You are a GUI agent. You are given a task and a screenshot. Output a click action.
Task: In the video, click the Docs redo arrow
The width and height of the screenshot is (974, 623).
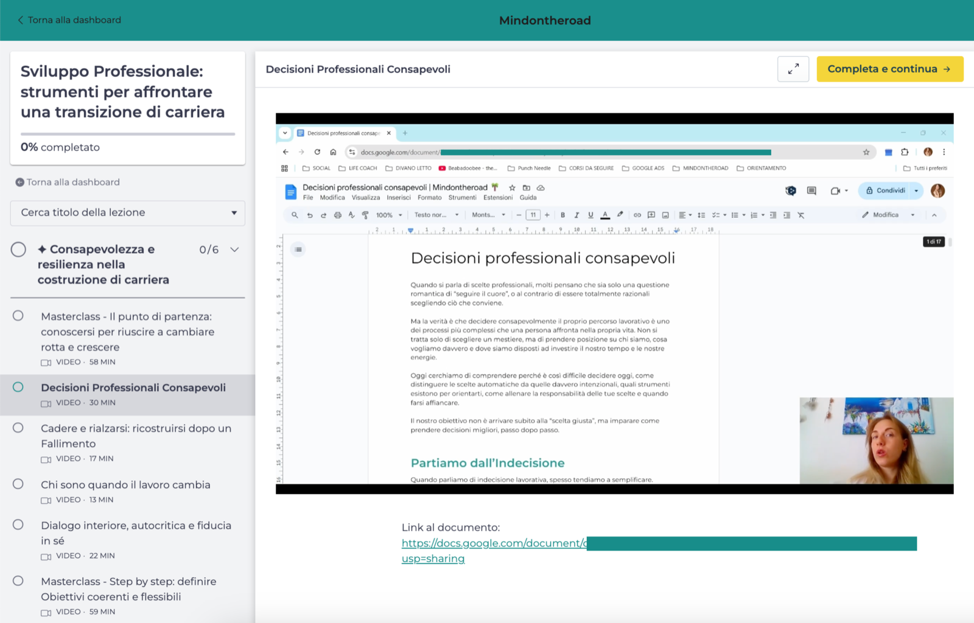pos(323,215)
